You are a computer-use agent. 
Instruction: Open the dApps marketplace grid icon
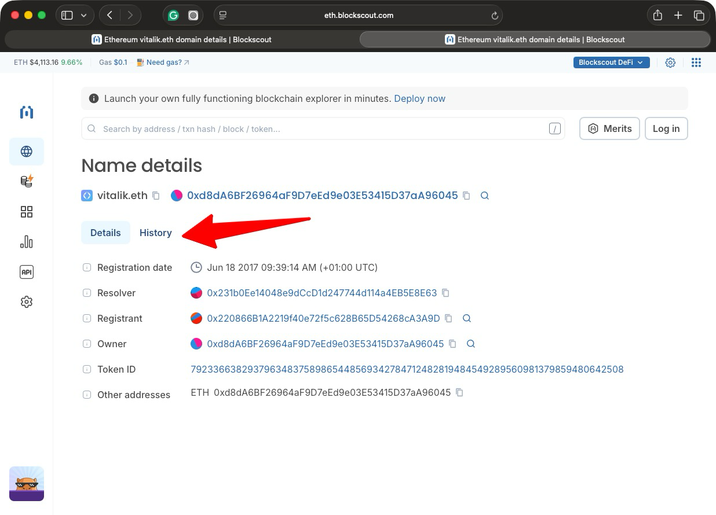(27, 212)
